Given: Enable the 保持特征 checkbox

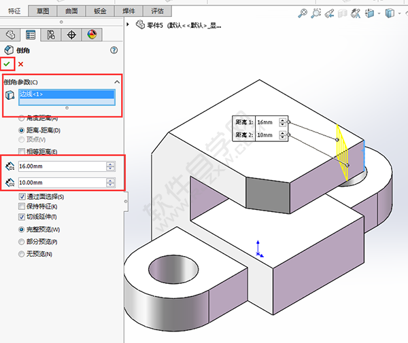Looking at the screenshot, I should [22, 206].
